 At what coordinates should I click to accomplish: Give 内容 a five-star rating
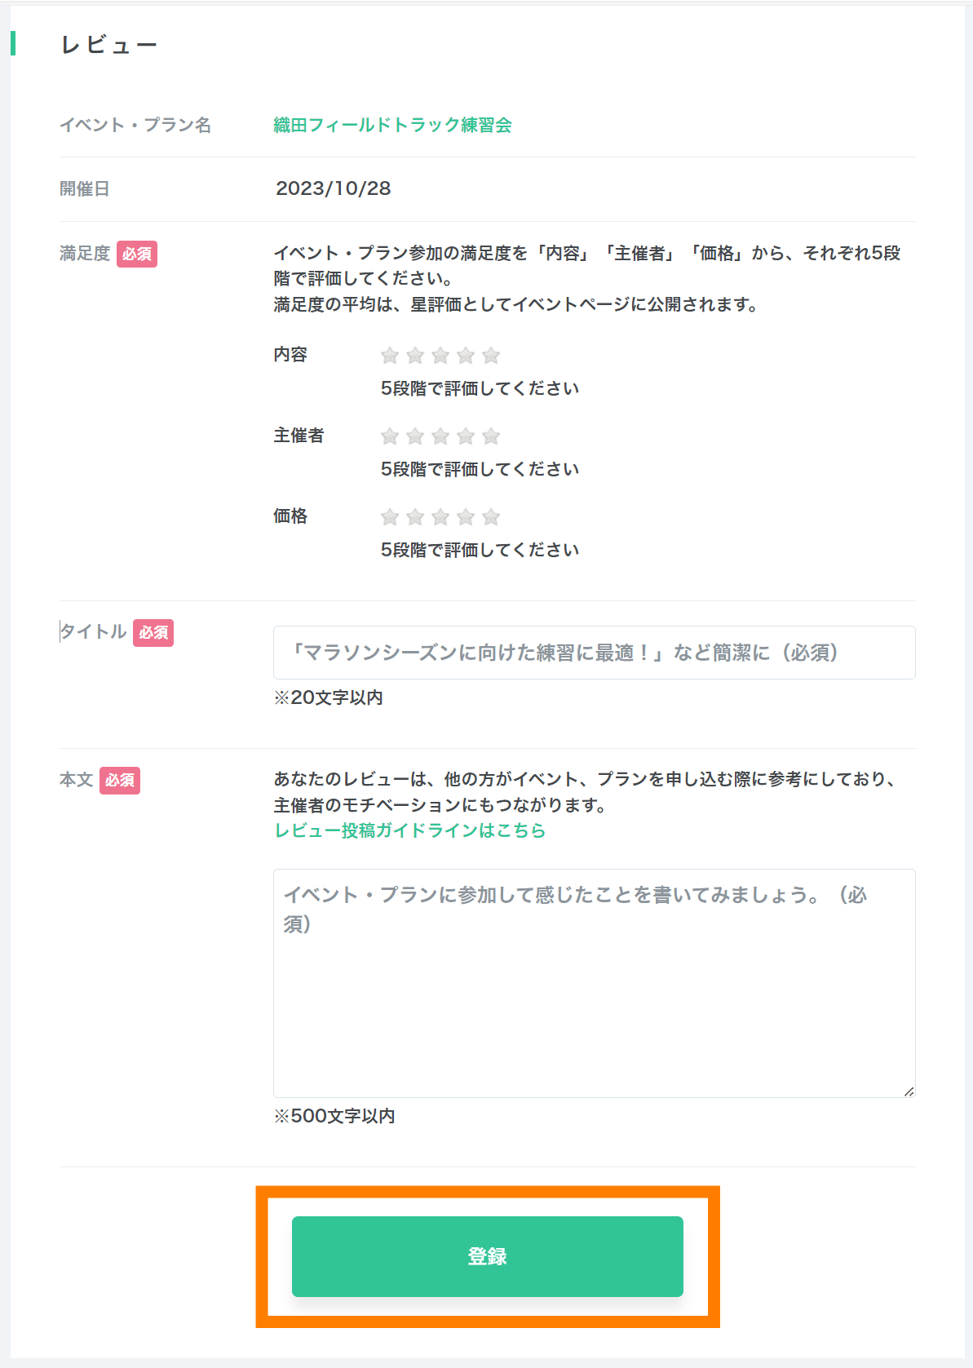tap(491, 356)
